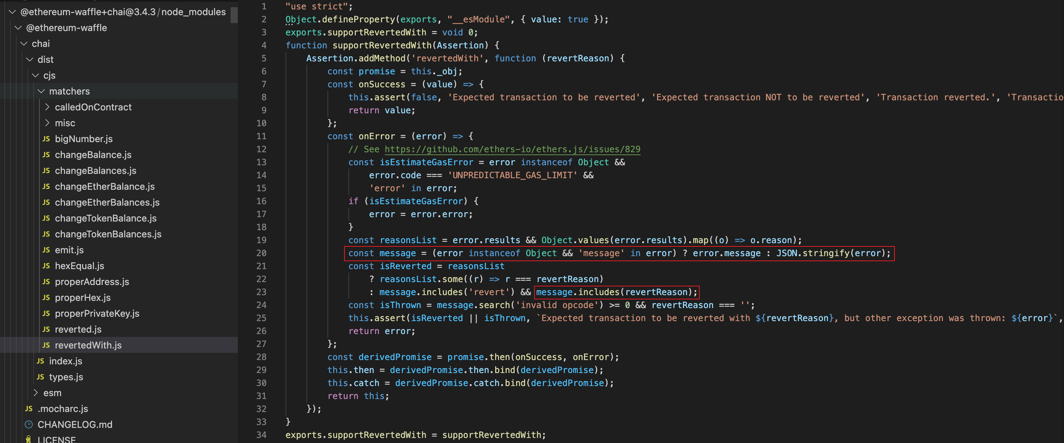The image size is (1064, 443).
Task: Click the JS icon next to emit.js
Action: pos(46,250)
